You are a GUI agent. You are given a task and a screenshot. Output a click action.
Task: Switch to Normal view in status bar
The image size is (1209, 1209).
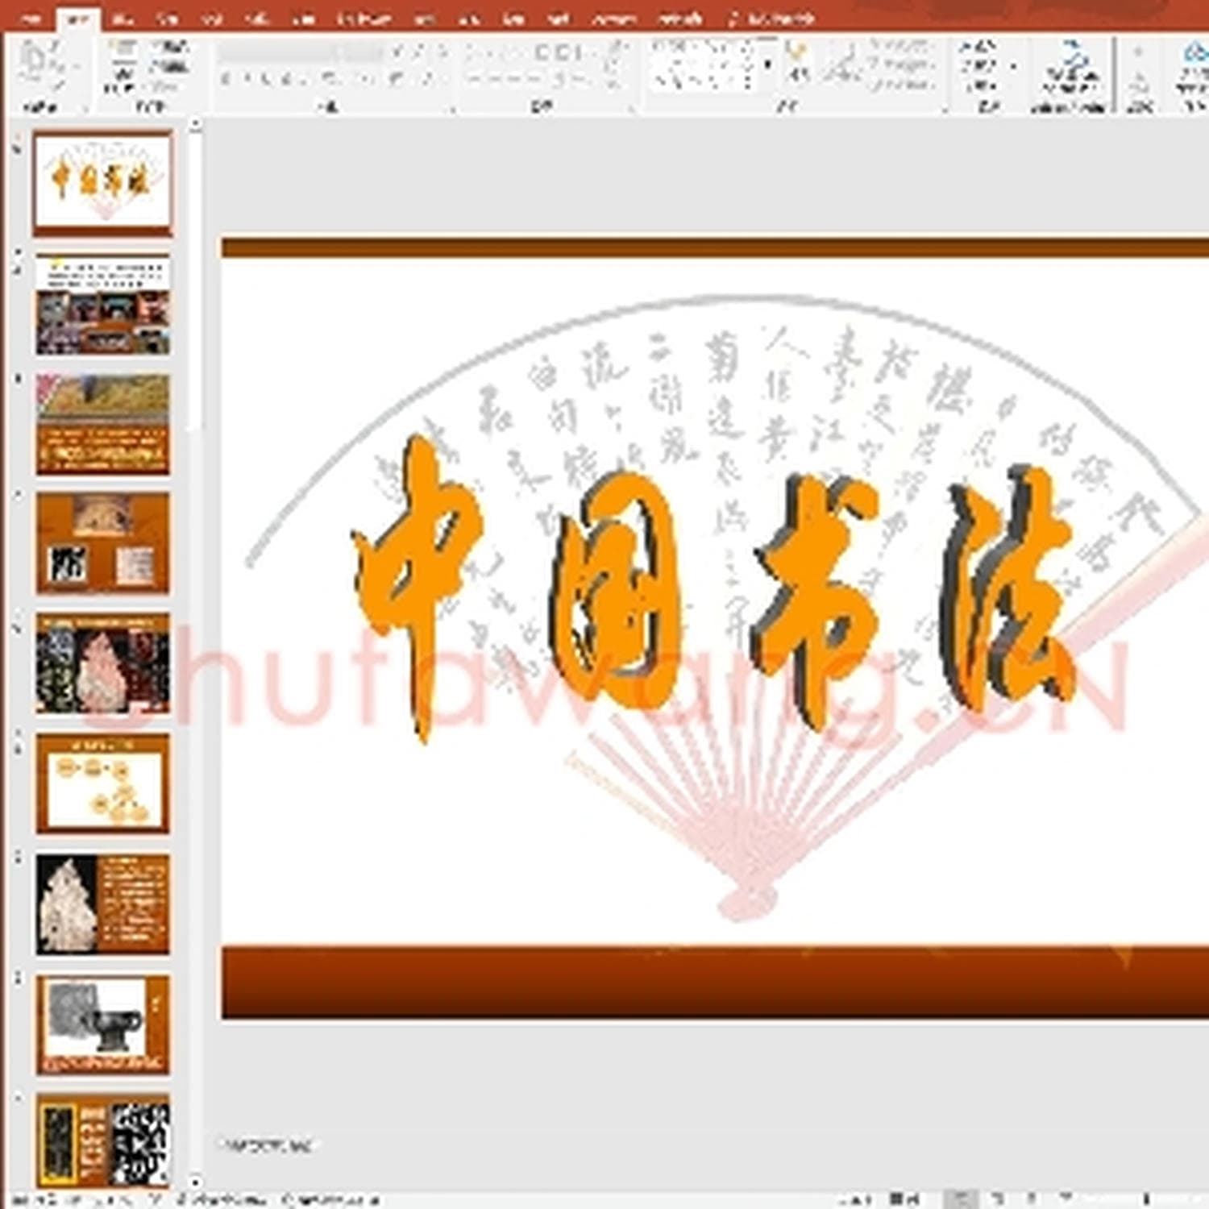click(x=960, y=1199)
